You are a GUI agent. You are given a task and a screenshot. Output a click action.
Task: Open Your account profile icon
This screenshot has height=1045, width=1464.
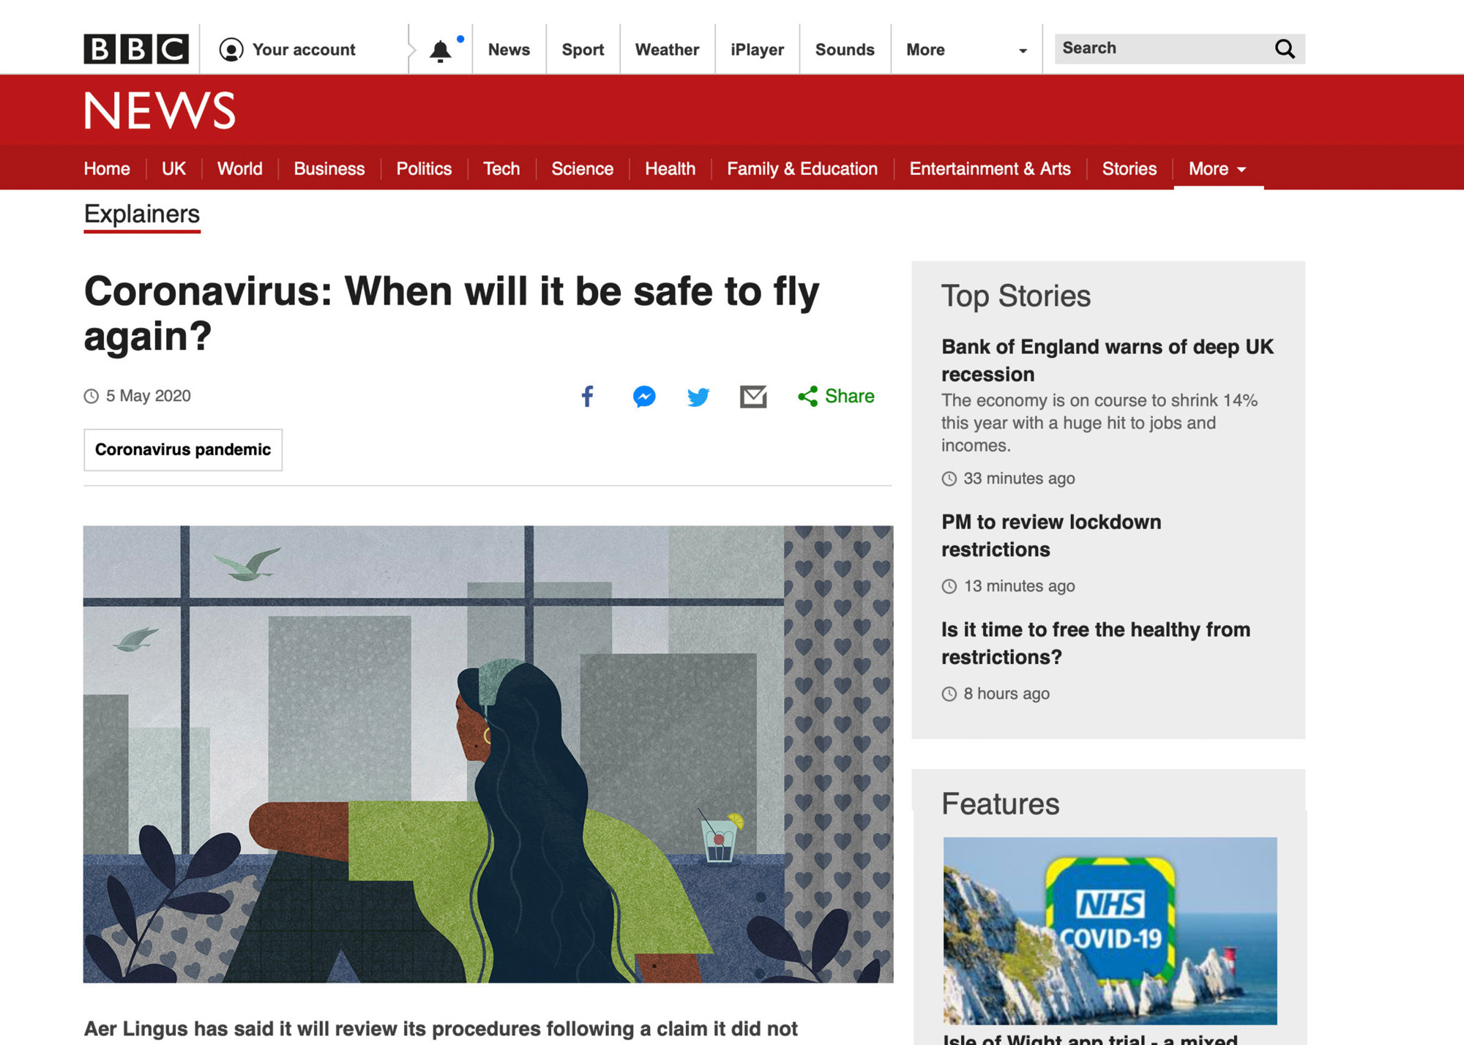point(231,50)
